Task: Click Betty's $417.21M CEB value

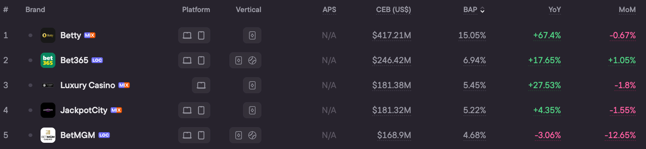Action: tap(391, 35)
